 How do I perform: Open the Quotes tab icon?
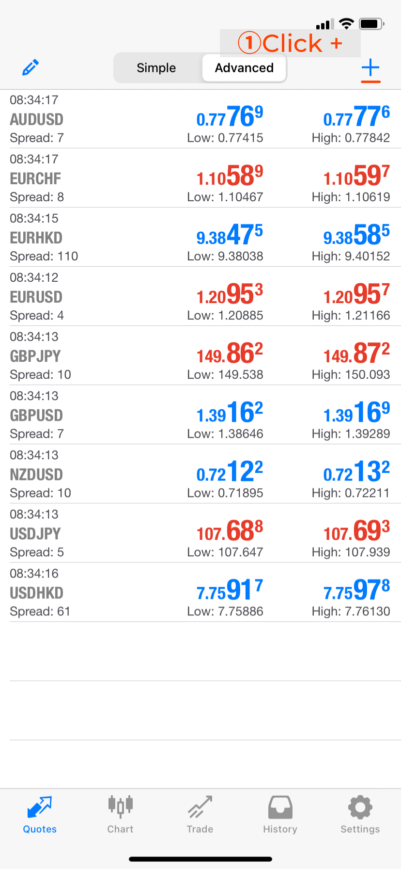pos(40,807)
